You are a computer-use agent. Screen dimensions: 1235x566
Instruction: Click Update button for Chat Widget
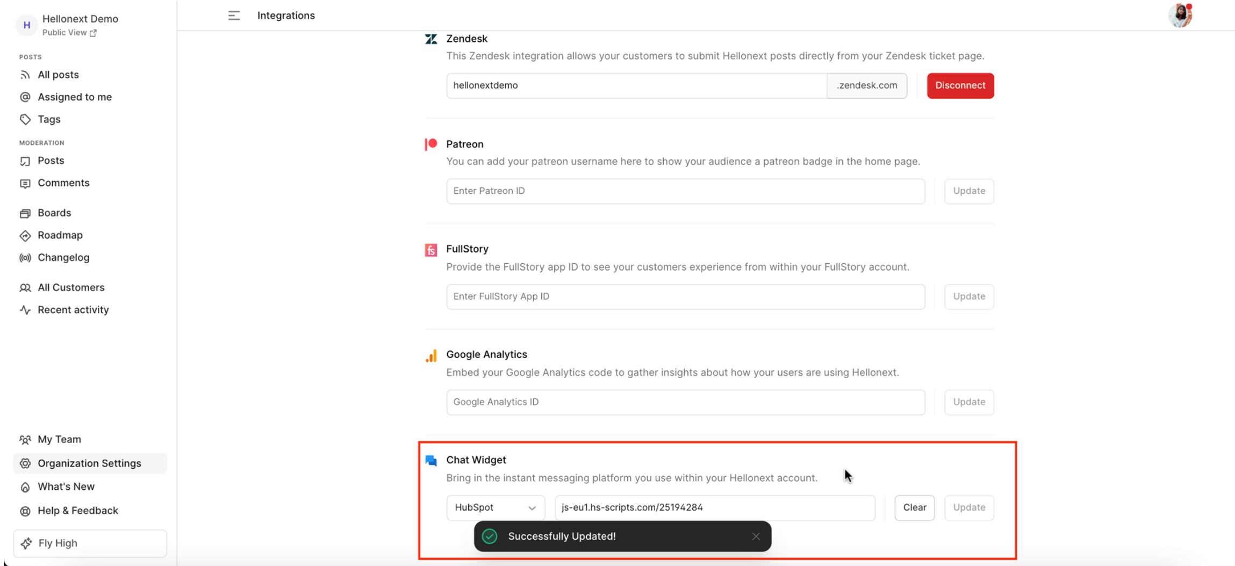[969, 507]
